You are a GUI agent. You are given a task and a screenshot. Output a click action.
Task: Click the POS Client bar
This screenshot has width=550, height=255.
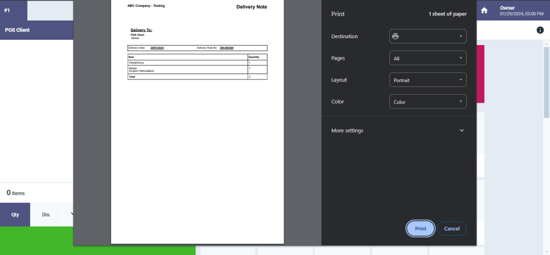pyautogui.click(x=37, y=30)
